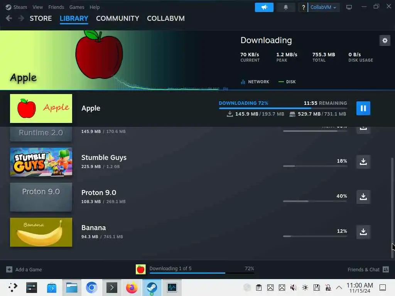Open the Games menu
395x296 pixels.
[x=77, y=7]
